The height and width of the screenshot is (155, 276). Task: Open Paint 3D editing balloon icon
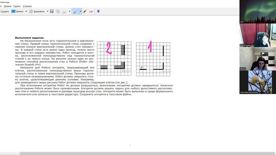(98, 12)
